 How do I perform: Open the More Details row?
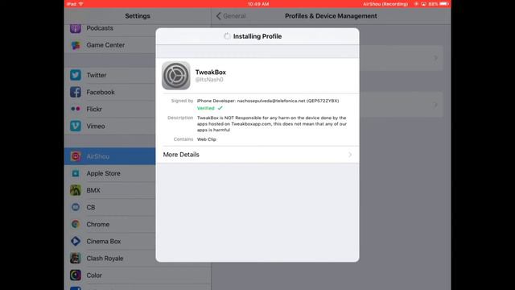[x=257, y=155]
